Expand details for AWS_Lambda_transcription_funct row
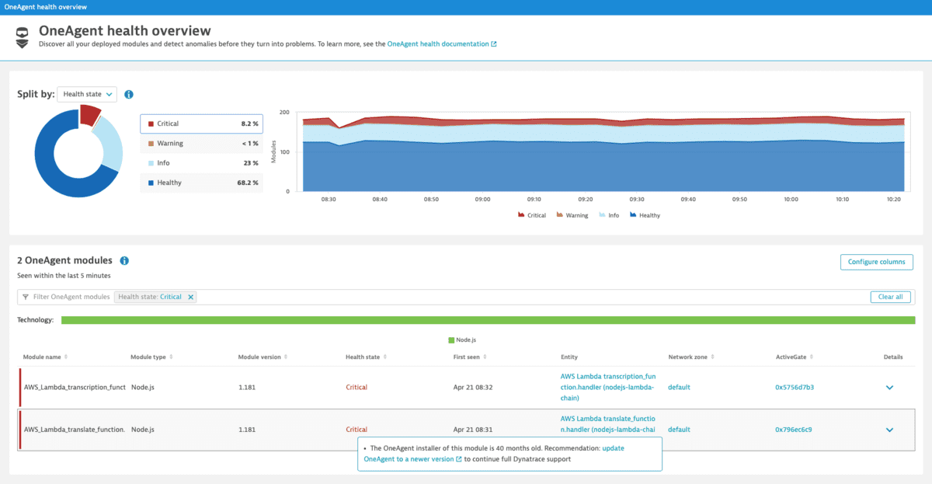This screenshot has width=932, height=484. pos(890,386)
